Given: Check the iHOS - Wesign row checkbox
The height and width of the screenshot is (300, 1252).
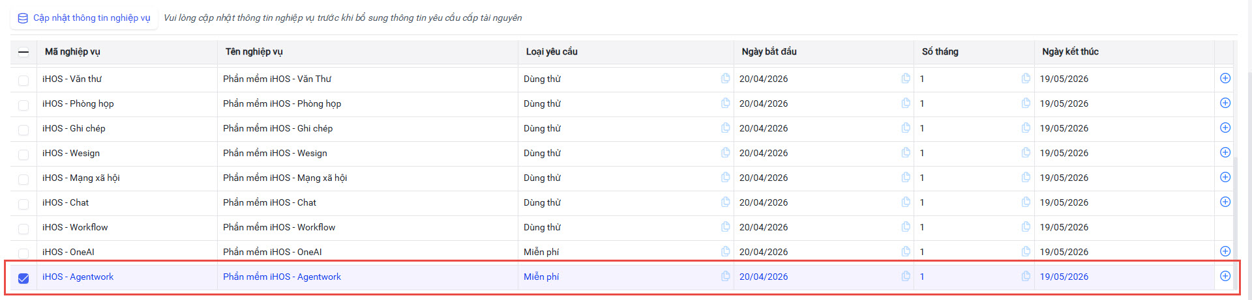Looking at the screenshot, I should point(23,154).
